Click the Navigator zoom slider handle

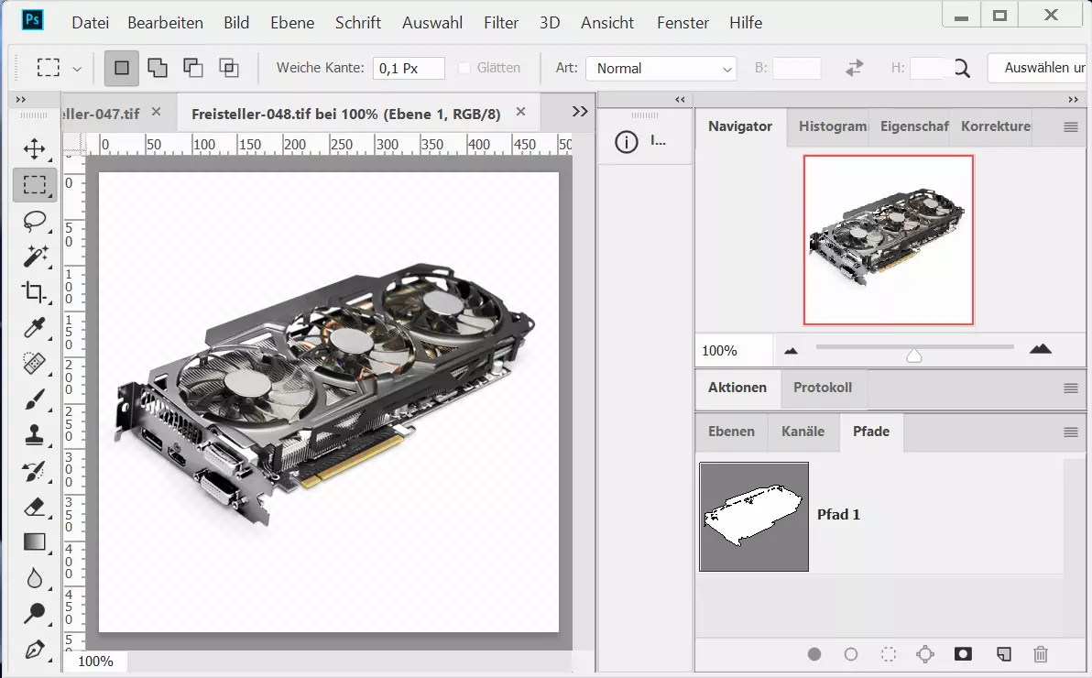pos(913,355)
